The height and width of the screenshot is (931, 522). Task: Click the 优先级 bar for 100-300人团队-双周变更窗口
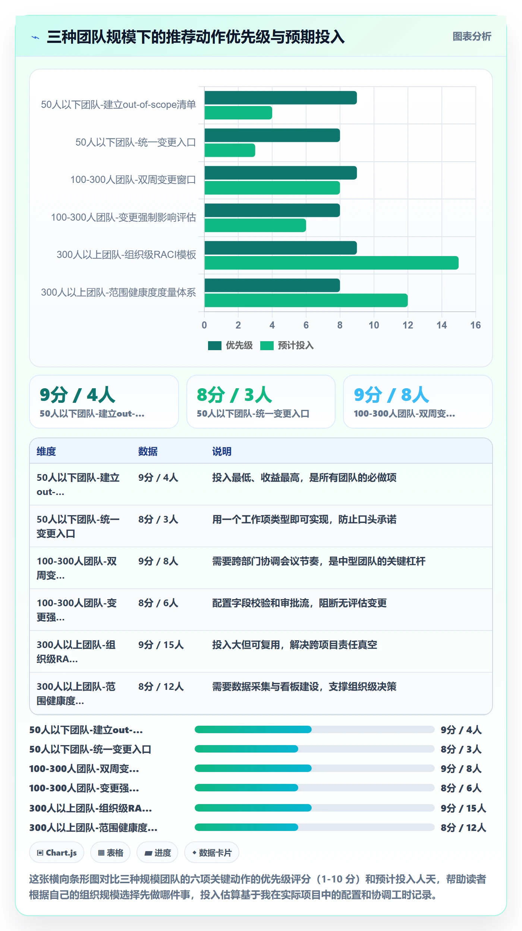[281, 173]
